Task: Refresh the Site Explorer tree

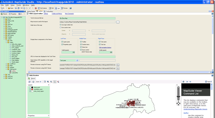Action: [4, 14]
